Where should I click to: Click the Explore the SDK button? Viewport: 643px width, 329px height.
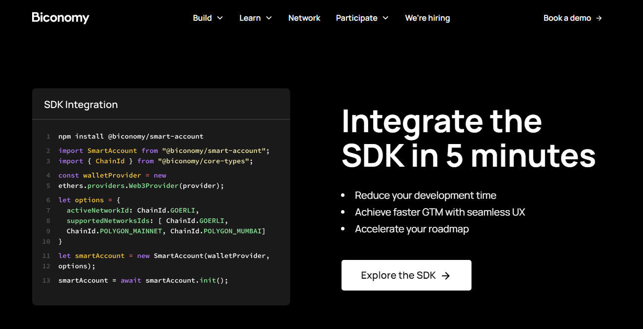pos(406,275)
